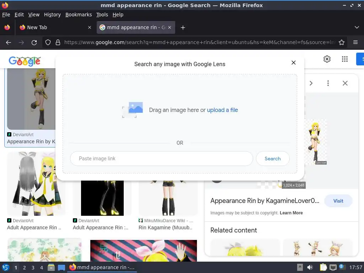
Task: Click the Appearance Rin by K caption
Action: [31, 141]
